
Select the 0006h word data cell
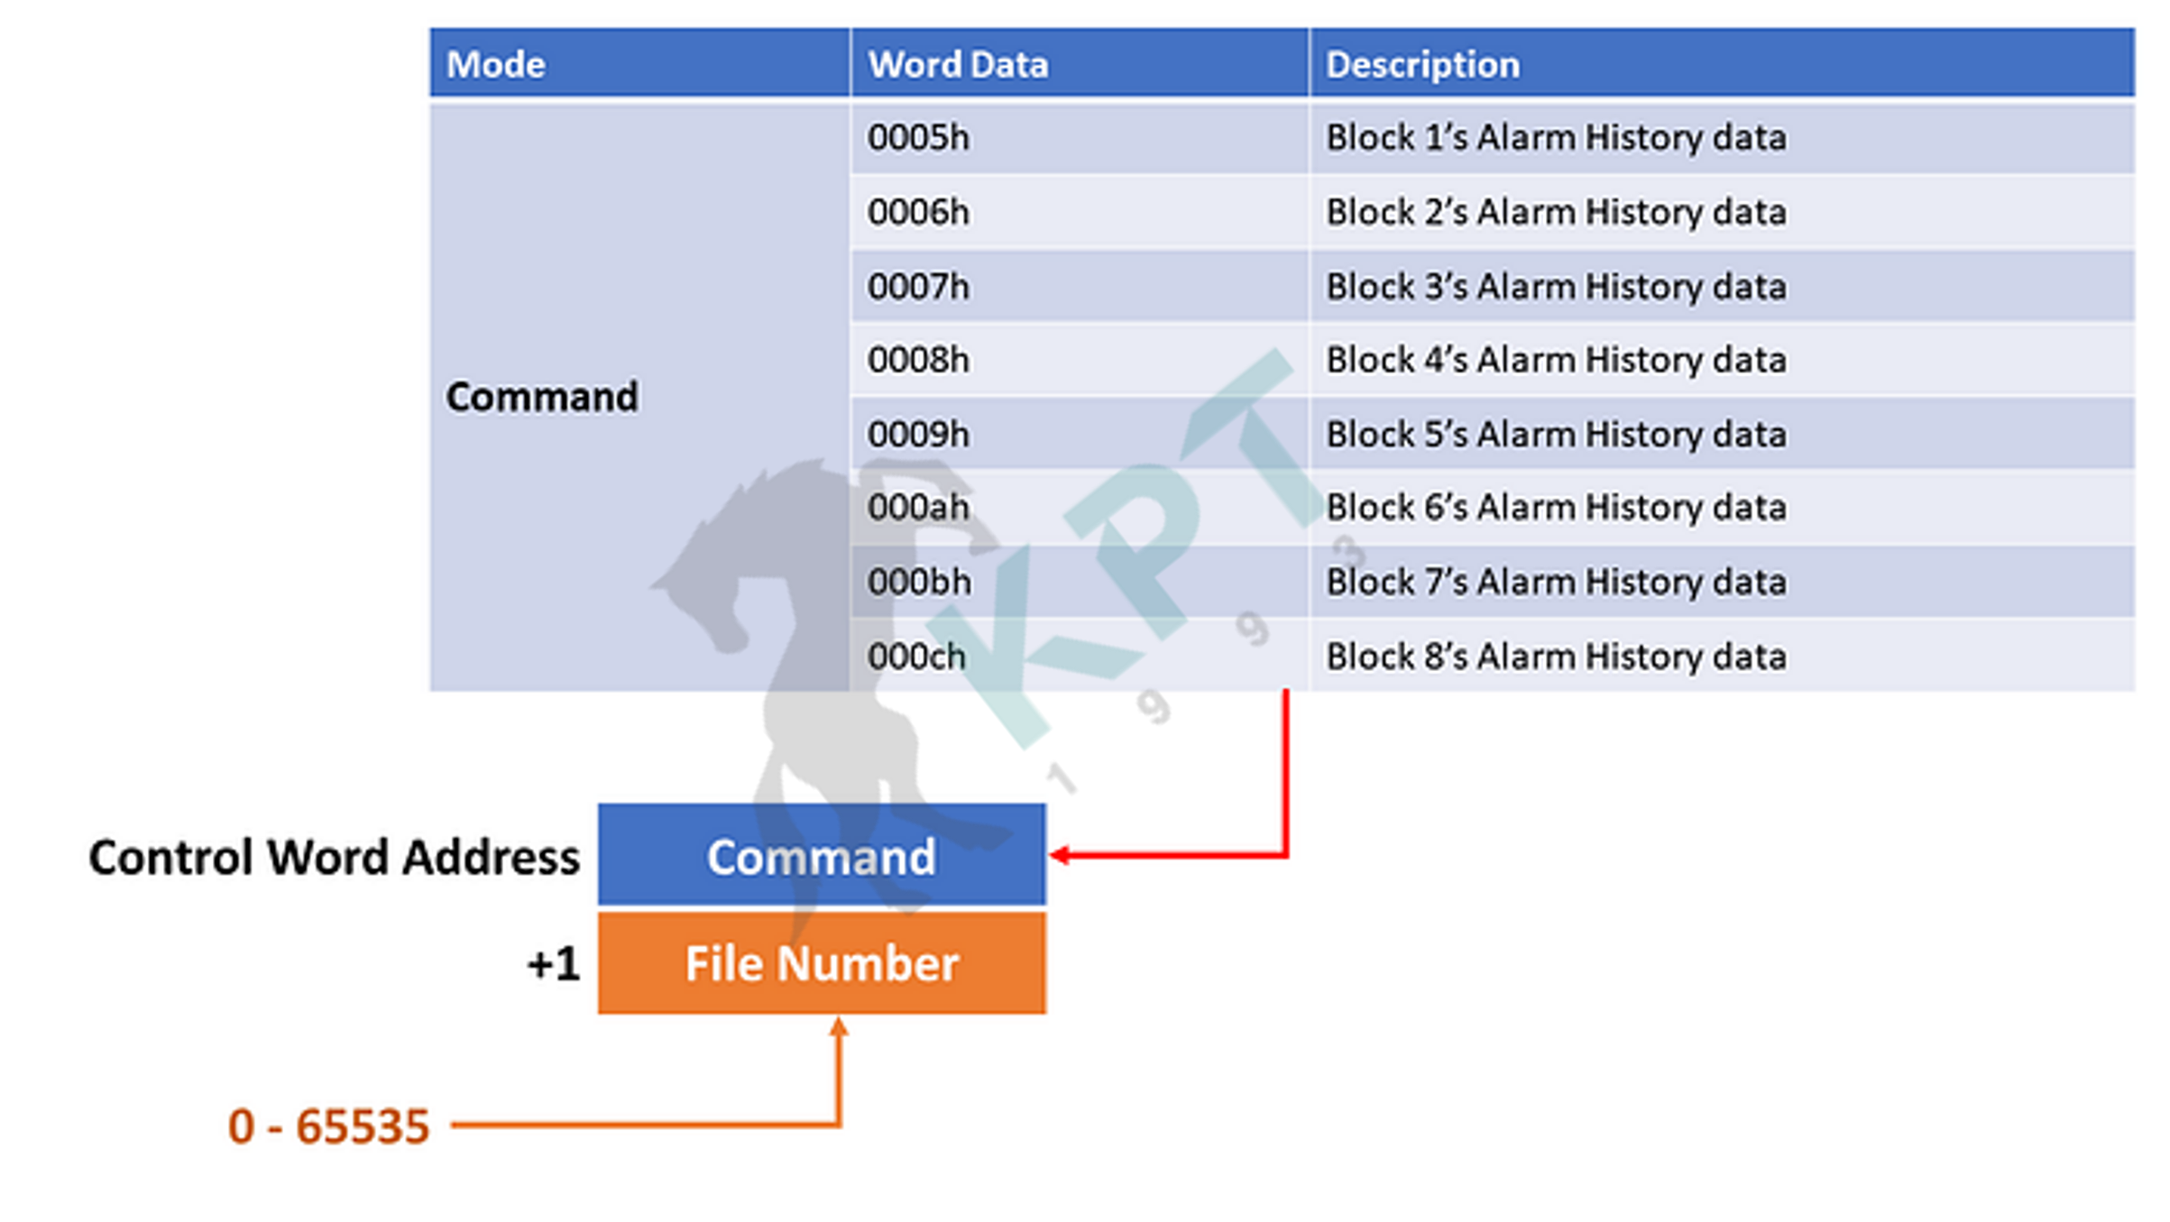(x=1080, y=212)
